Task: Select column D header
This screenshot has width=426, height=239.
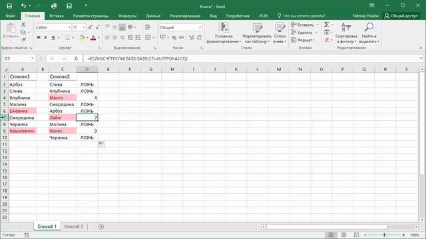Action: pos(87,69)
